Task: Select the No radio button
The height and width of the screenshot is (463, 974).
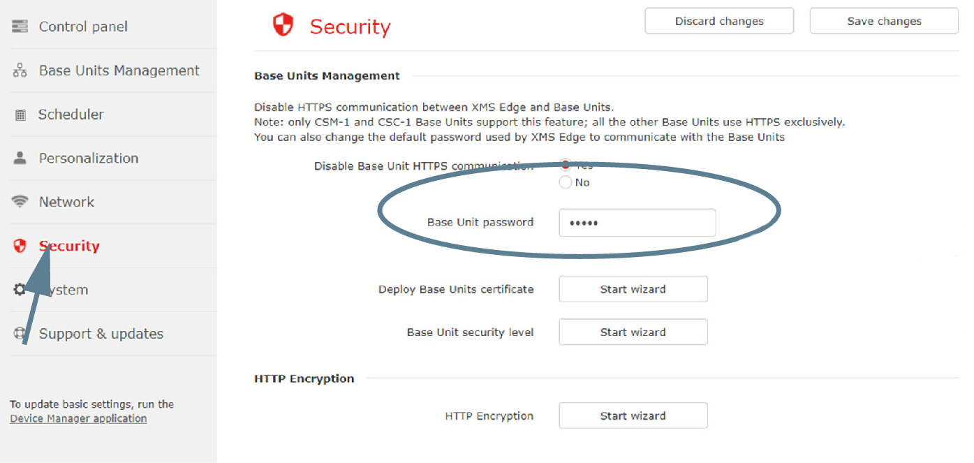Action: (x=566, y=182)
